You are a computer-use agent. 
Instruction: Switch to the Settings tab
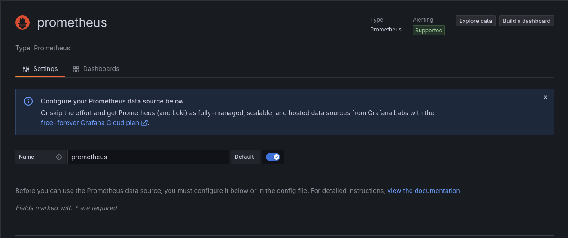[40, 69]
